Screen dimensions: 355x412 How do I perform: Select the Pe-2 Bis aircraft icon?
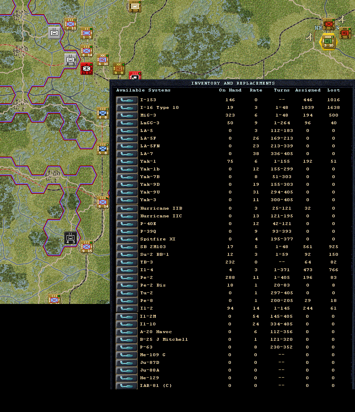tap(127, 285)
